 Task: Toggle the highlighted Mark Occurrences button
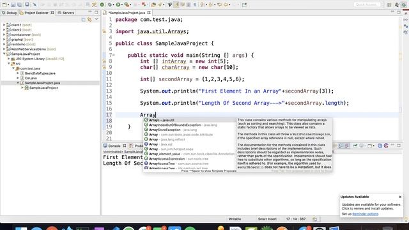(x=176, y=4)
